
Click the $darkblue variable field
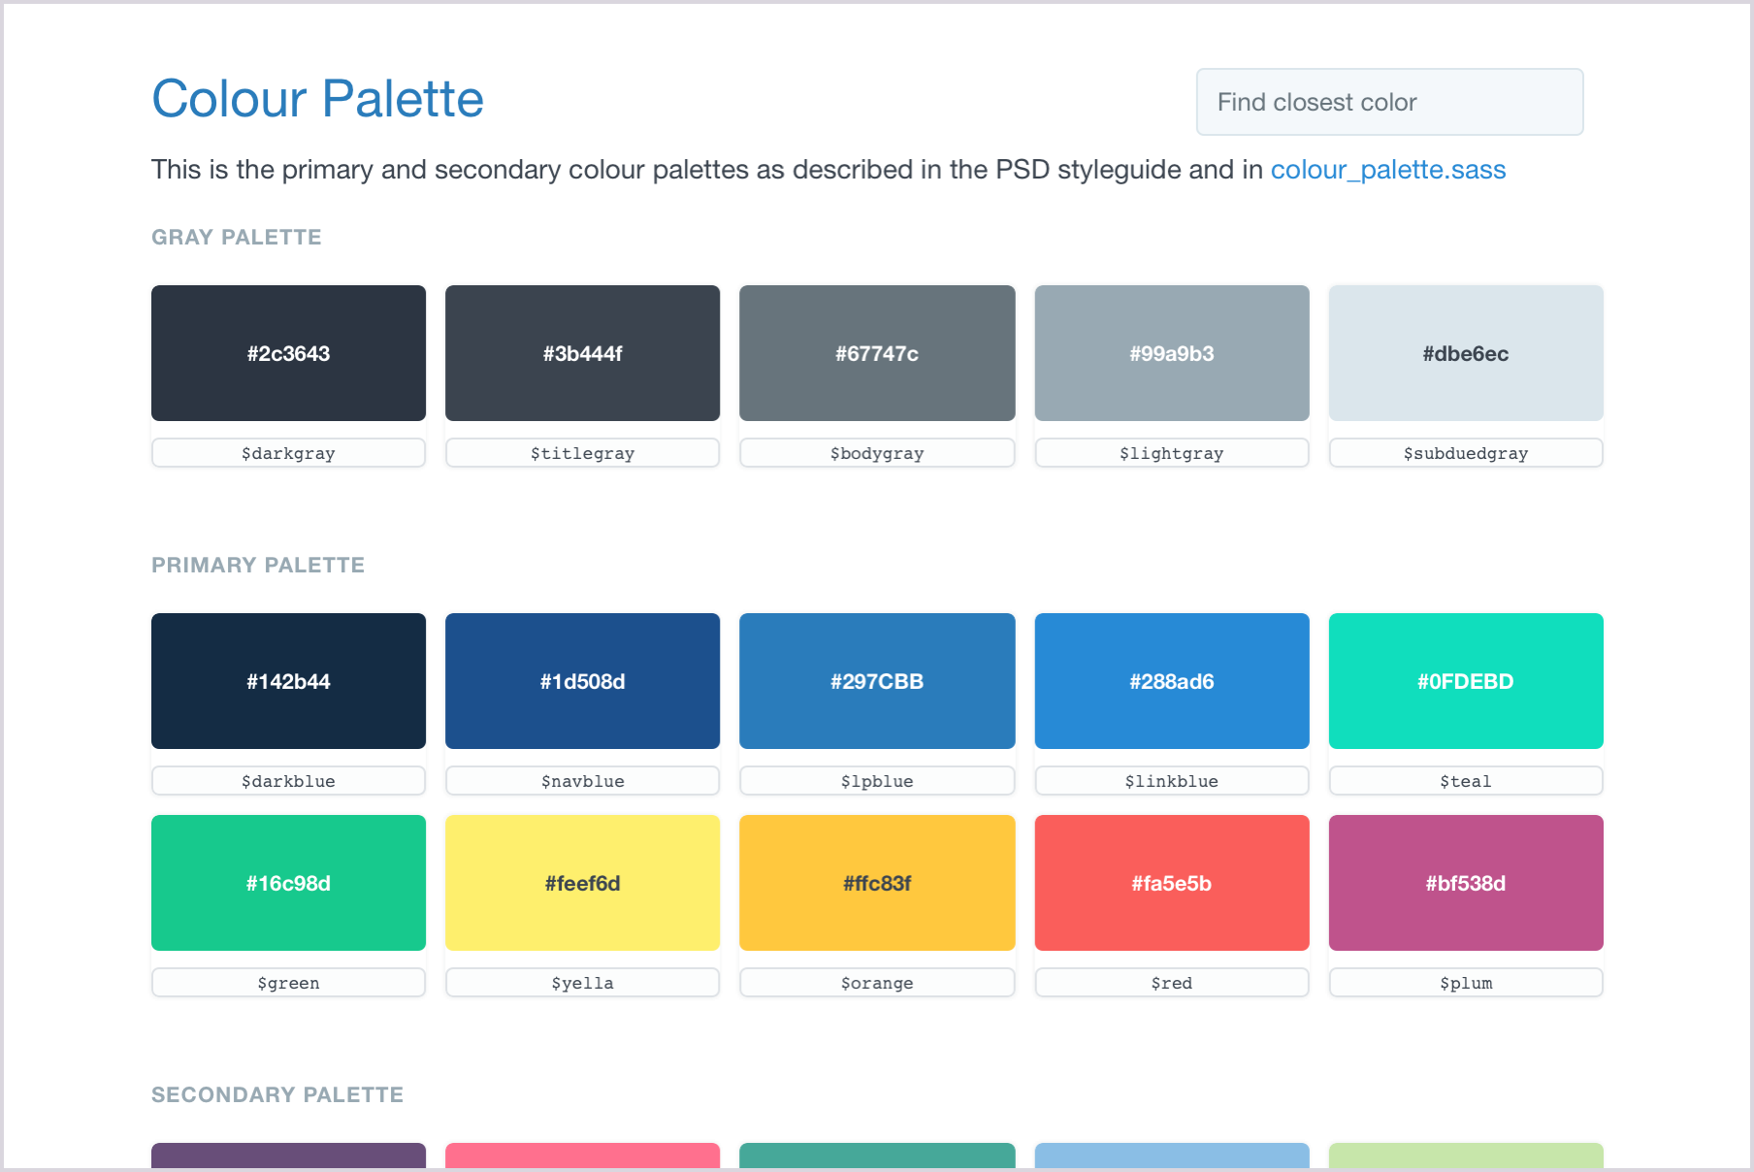tap(288, 781)
